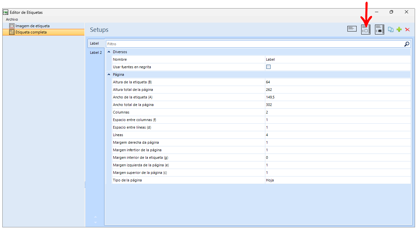Switch to the Label 2 tab
Viewport: 418px width, 229px height.
96,52
